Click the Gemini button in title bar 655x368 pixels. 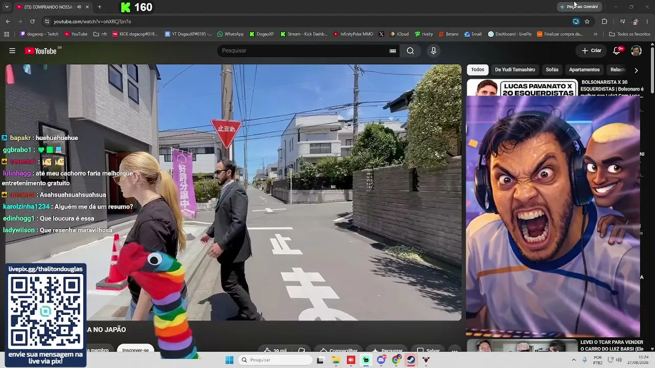pos(579,7)
